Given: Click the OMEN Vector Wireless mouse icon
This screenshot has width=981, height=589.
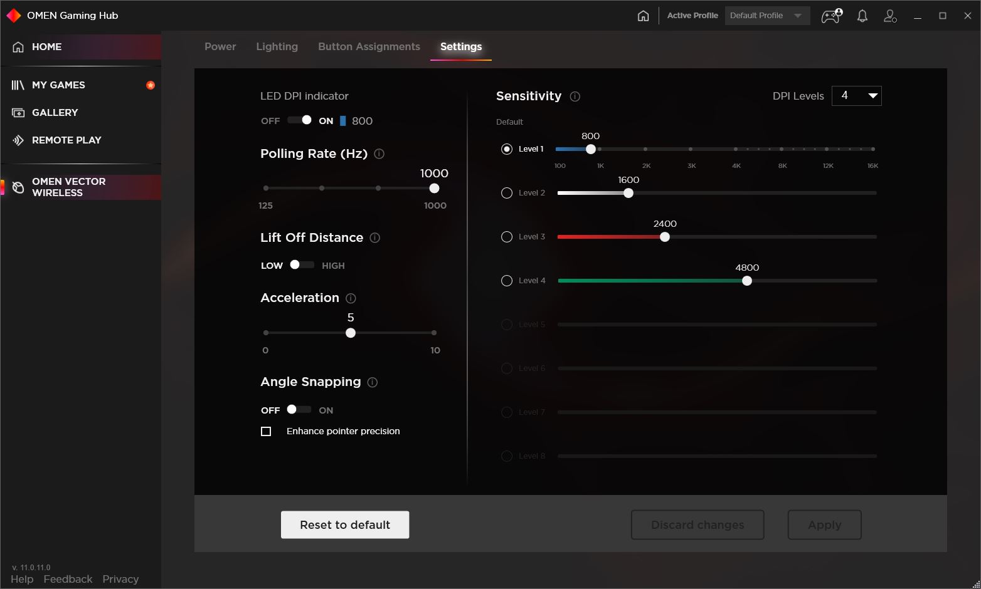Looking at the screenshot, I should [18, 187].
